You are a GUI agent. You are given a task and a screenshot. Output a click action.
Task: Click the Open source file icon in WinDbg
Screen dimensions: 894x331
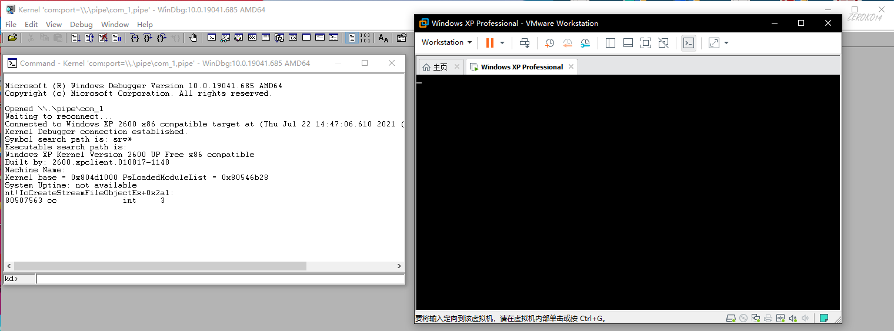(12, 38)
